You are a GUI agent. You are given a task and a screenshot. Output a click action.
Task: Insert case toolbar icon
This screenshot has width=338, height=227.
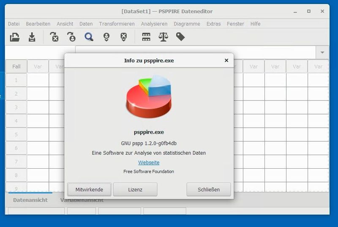[x=106, y=37]
